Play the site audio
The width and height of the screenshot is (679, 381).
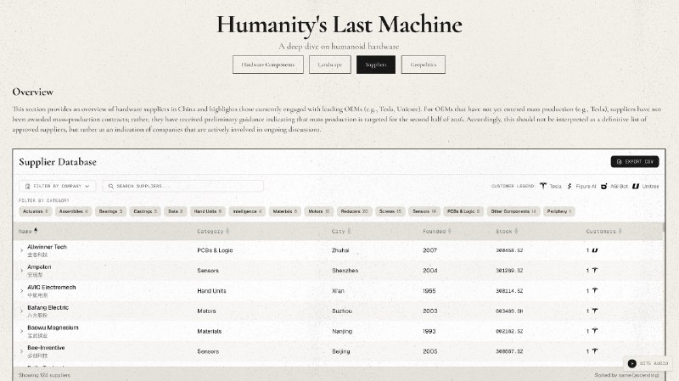(632, 363)
